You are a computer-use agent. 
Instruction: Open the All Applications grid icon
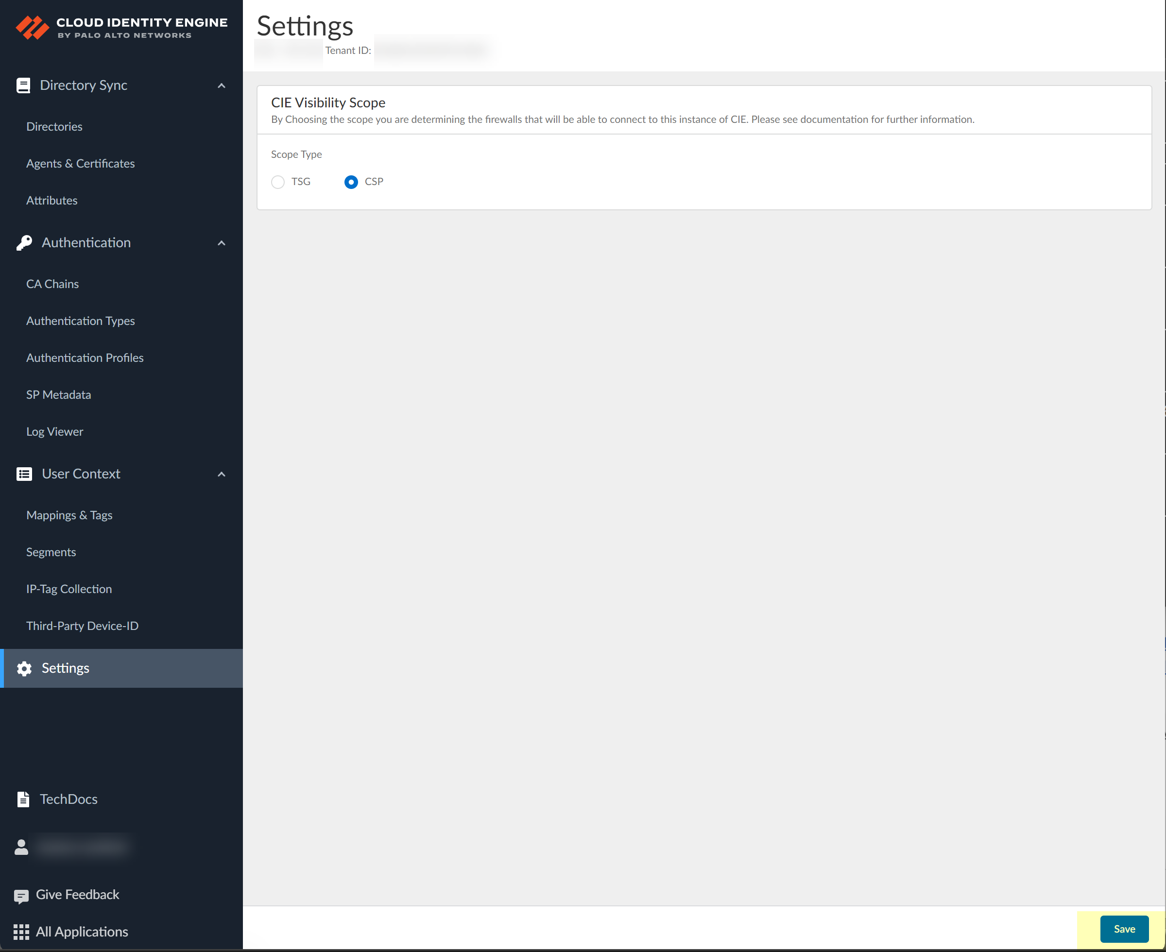(21, 932)
